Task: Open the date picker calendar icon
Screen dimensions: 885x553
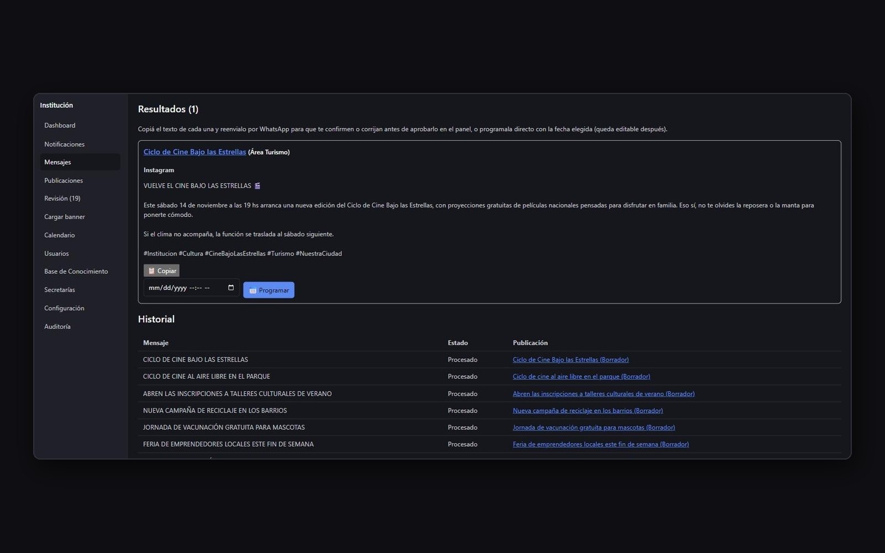Action: (231, 288)
